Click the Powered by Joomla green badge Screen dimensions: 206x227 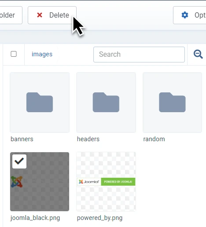(x=118, y=182)
